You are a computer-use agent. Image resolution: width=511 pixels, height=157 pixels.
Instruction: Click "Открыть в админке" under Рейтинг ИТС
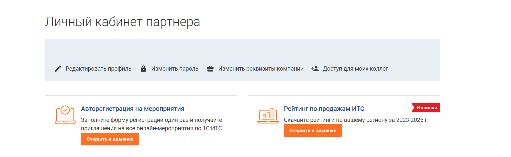[313, 131]
